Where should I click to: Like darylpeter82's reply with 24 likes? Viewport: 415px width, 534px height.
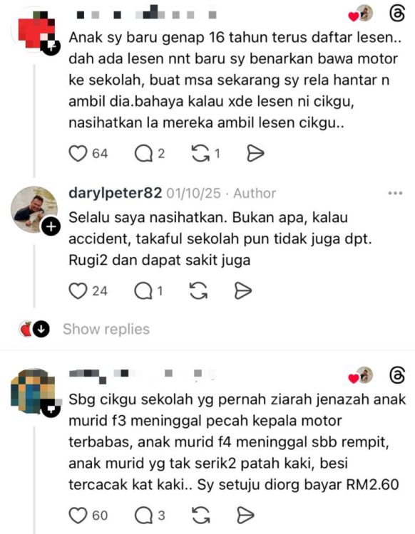tap(78, 291)
